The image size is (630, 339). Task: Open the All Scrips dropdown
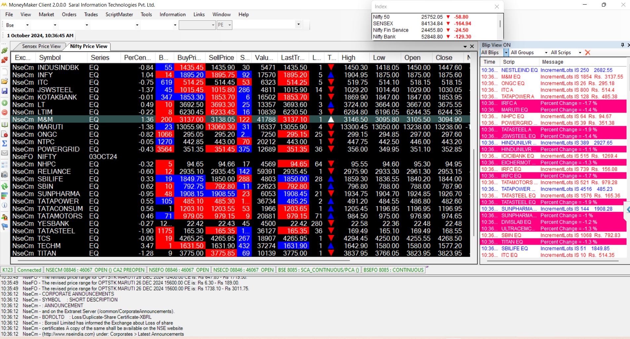tap(580, 52)
